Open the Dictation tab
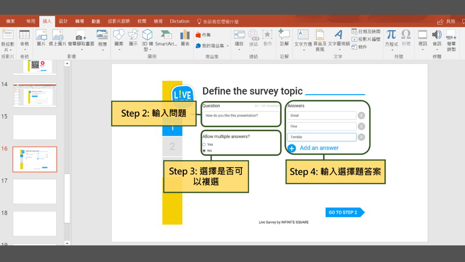 180,22
